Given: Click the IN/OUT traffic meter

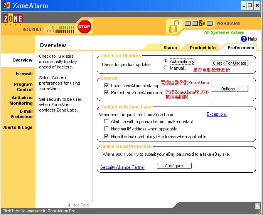Looking at the screenshot, I should point(61,29).
